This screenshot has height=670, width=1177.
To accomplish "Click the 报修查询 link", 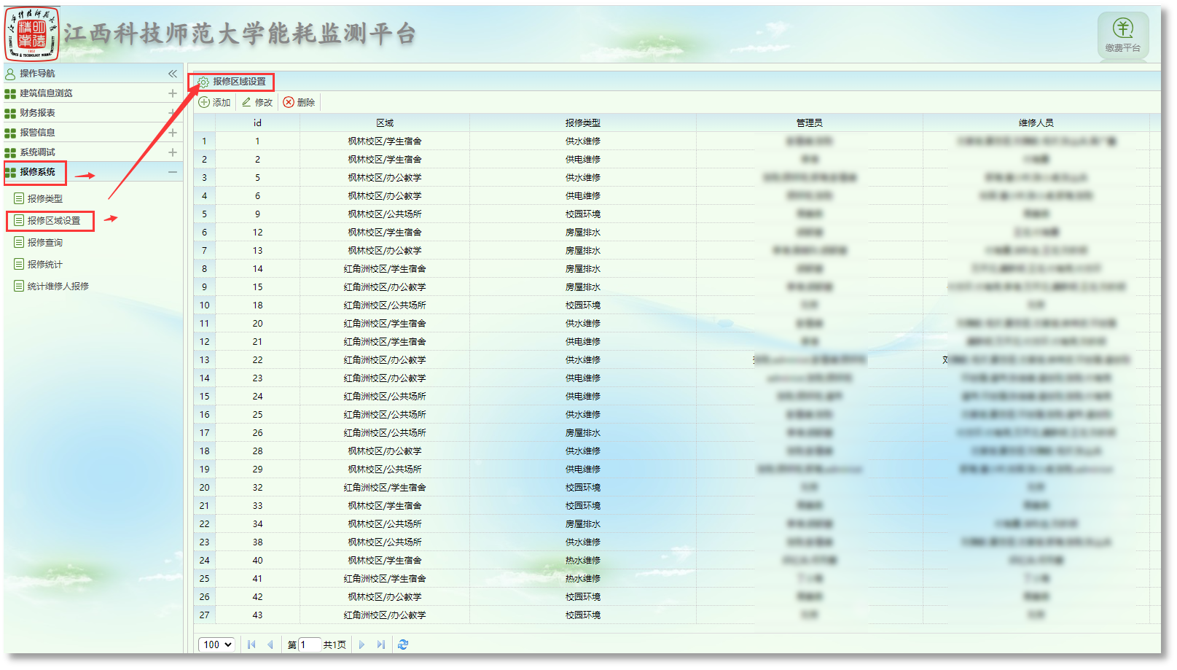I will 47,242.
